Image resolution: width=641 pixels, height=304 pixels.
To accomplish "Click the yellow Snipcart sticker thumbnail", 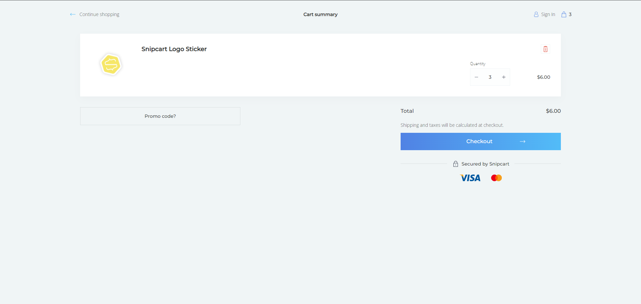I will click(x=111, y=64).
